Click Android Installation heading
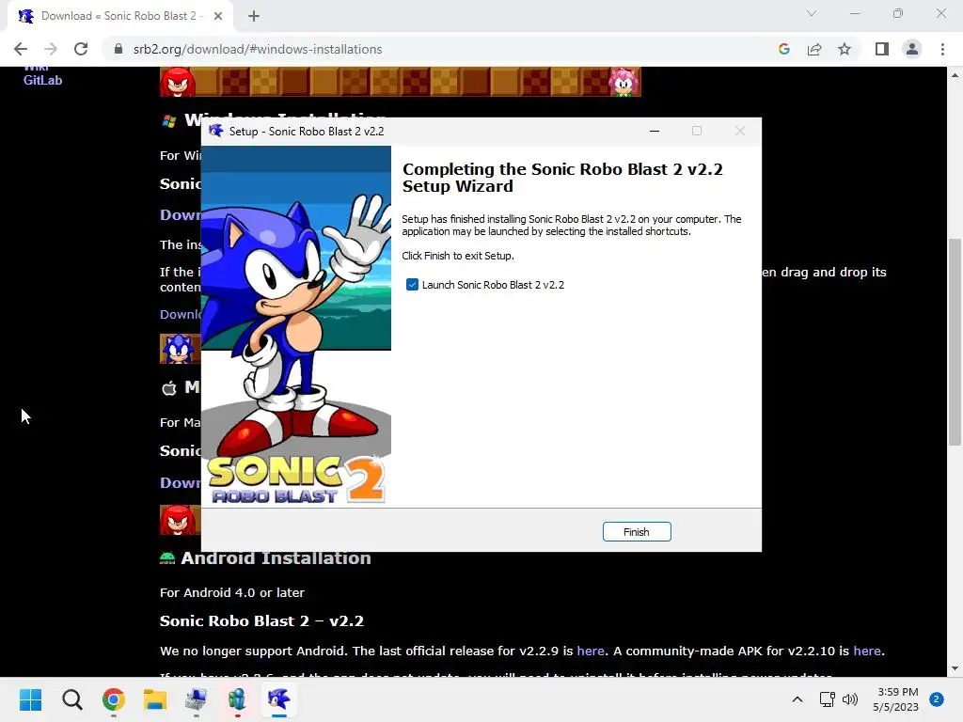The width and height of the screenshot is (963, 722). pos(276,558)
